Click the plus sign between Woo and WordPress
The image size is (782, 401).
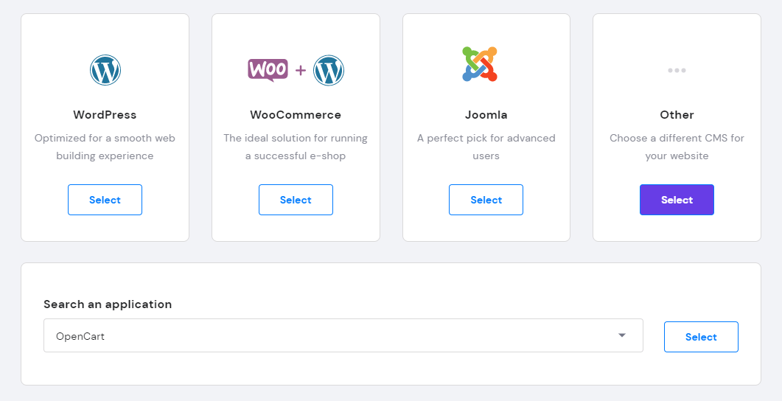tap(300, 70)
